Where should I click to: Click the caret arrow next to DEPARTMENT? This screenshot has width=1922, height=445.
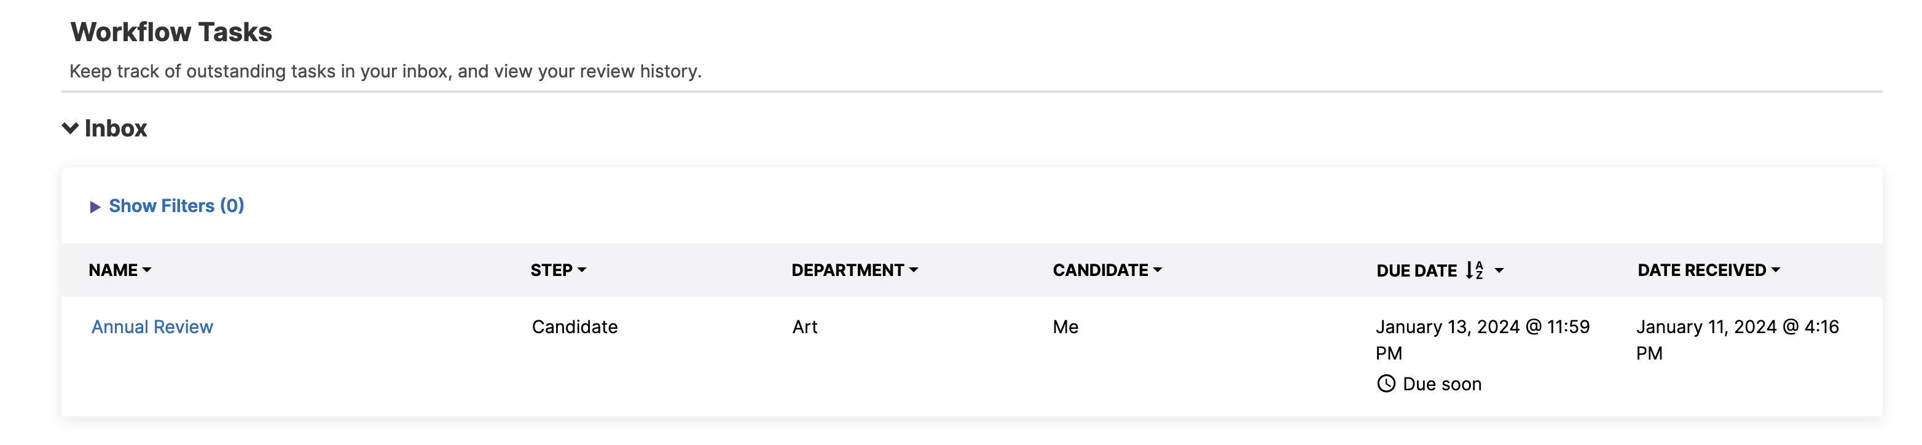click(x=914, y=270)
